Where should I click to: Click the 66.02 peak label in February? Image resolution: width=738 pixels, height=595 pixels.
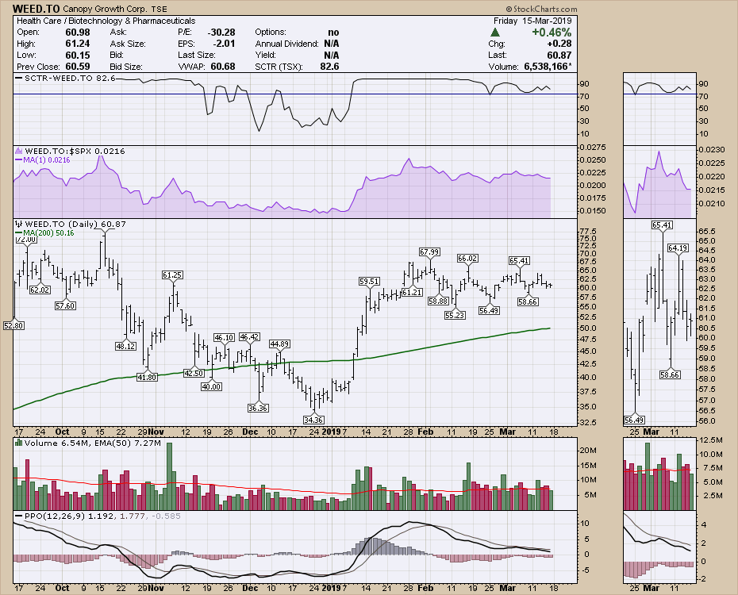(467, 258)
